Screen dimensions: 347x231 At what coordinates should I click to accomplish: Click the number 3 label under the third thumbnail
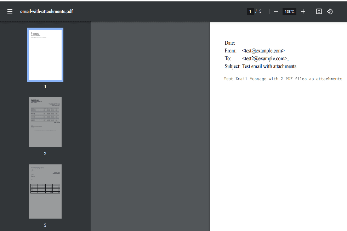pos(45,225)
